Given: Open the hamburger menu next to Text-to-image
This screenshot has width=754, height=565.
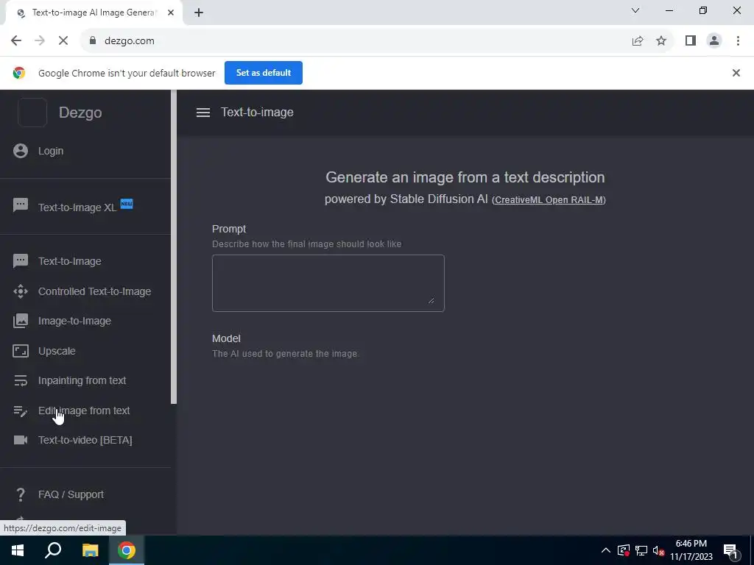Looking at the screenshot, I should coord(203,113).
